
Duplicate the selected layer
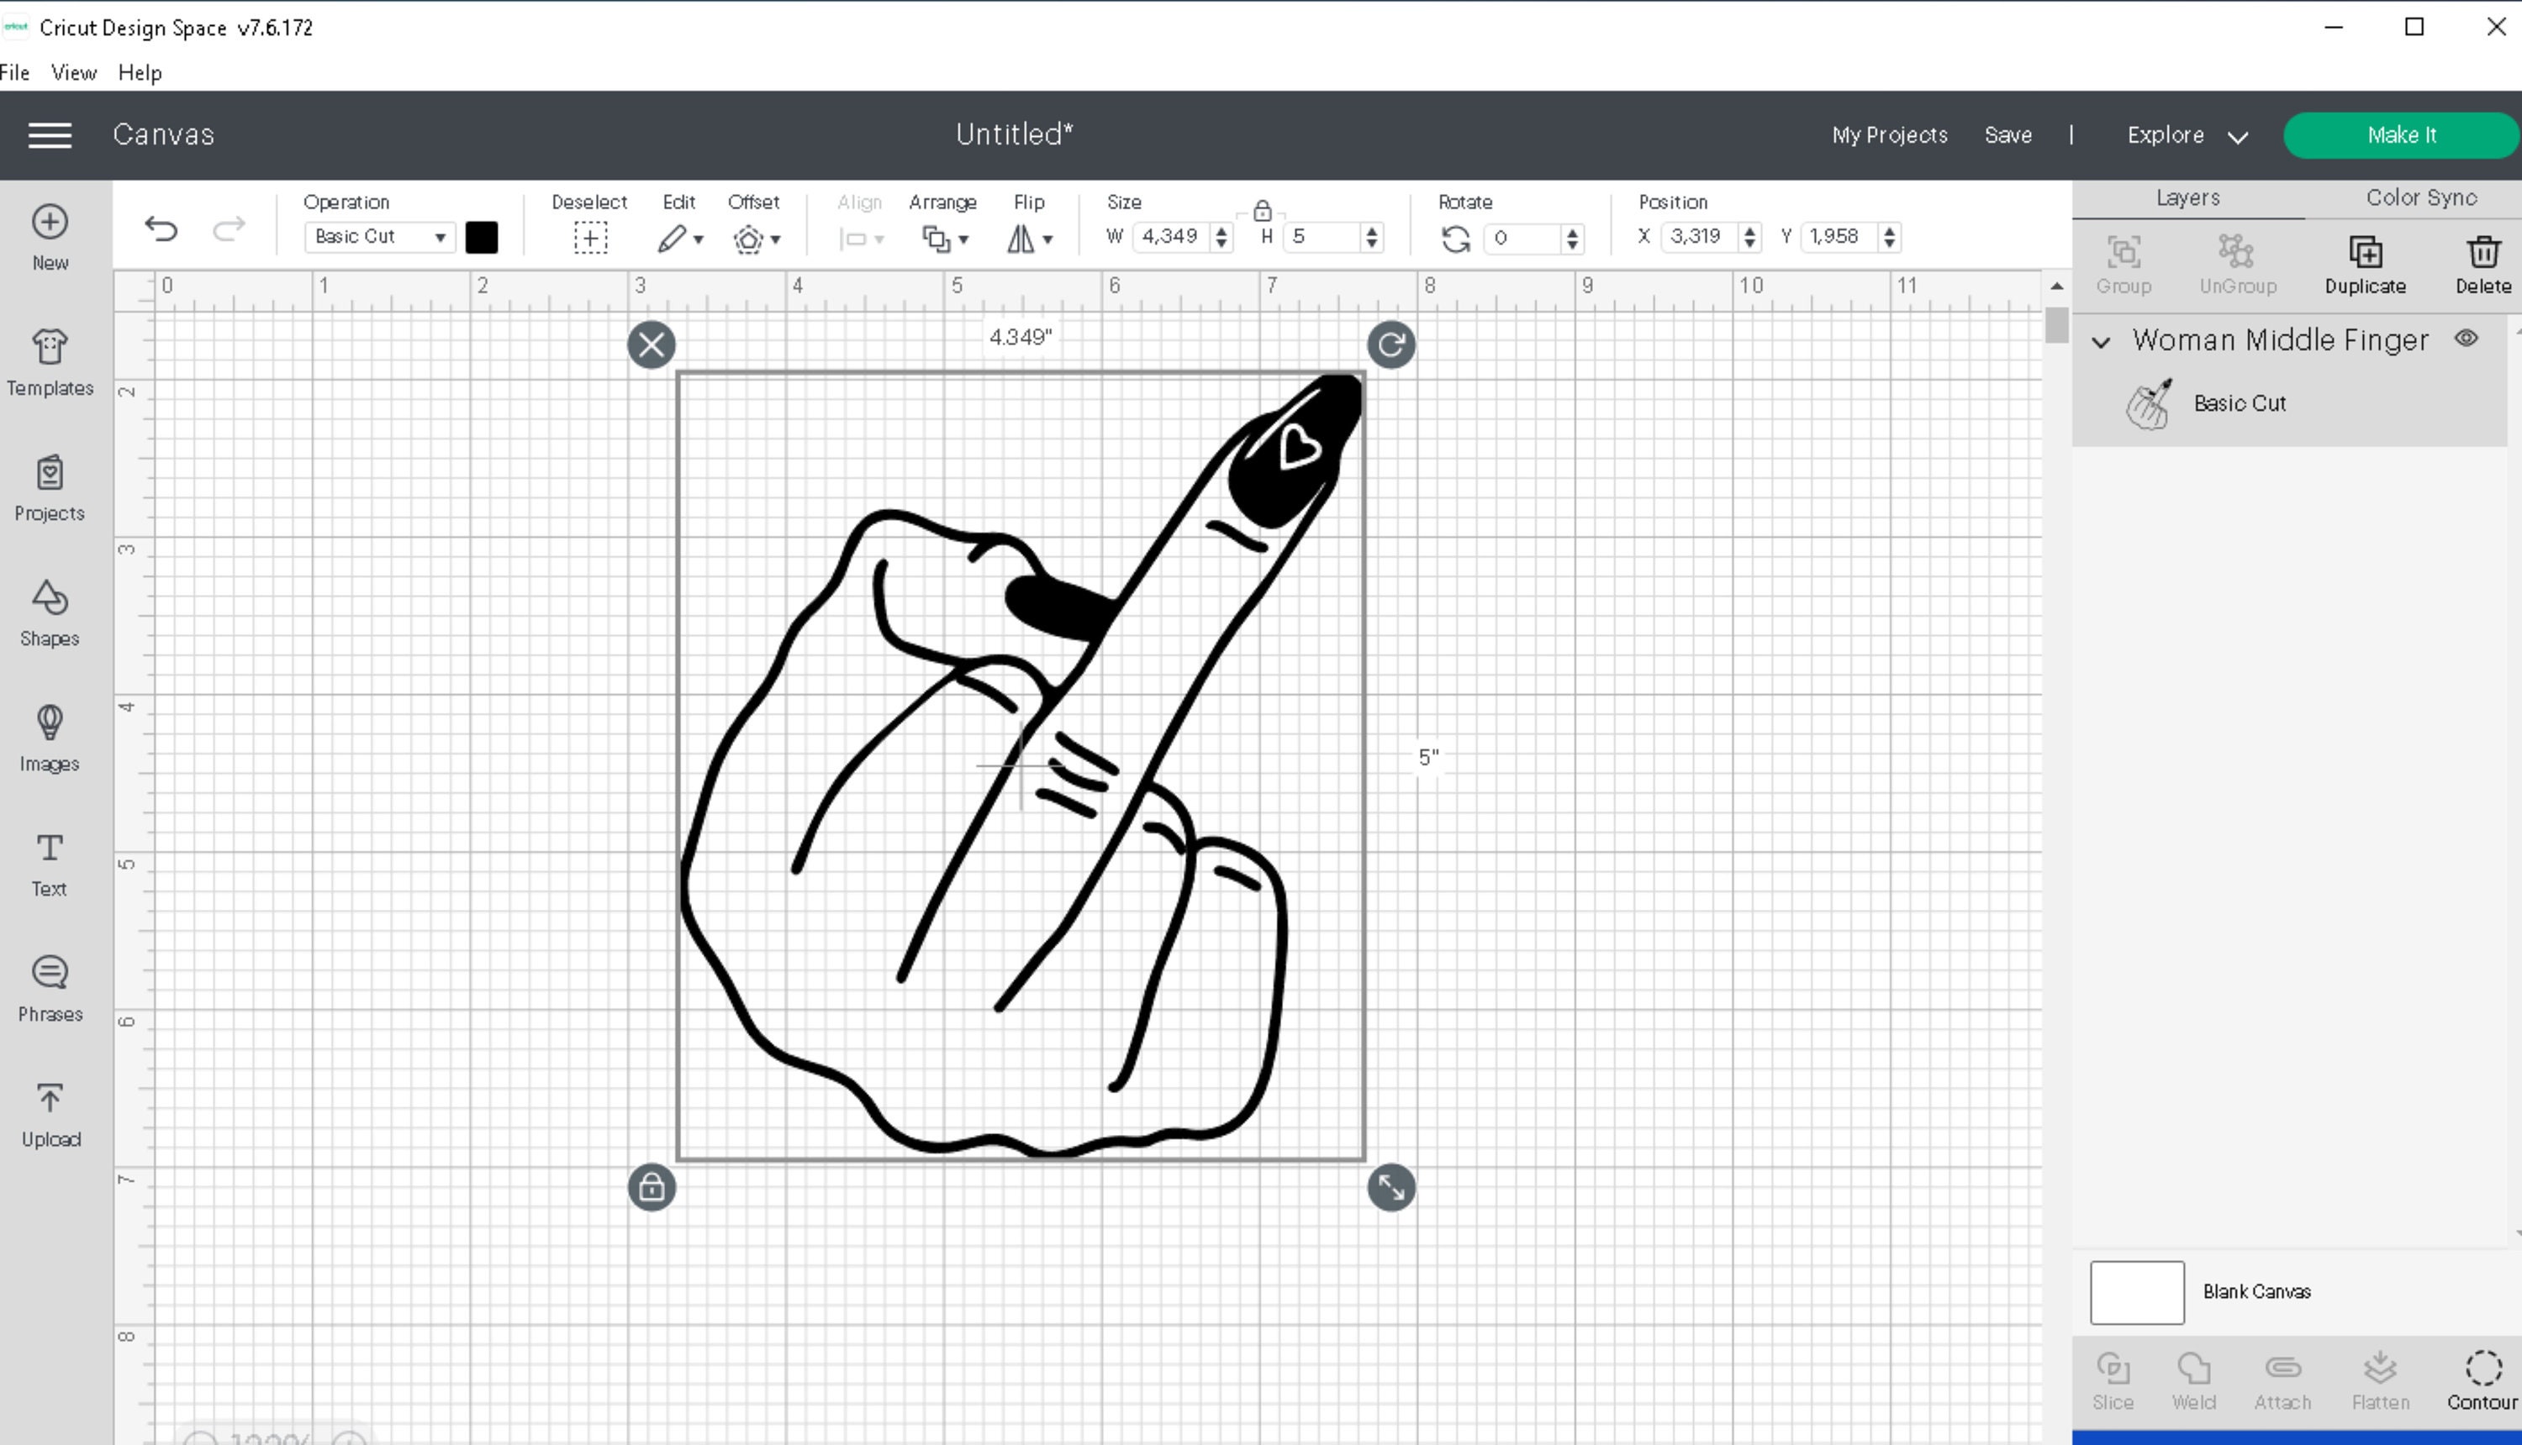tap(2364, 260)
